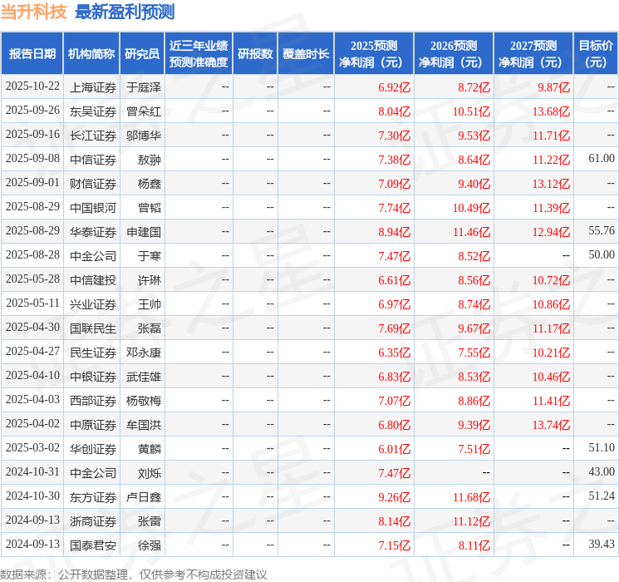The width and height of the screenshot is (619, 582).
Task: Select the 目标价 column header
Action: coord(596,54)
